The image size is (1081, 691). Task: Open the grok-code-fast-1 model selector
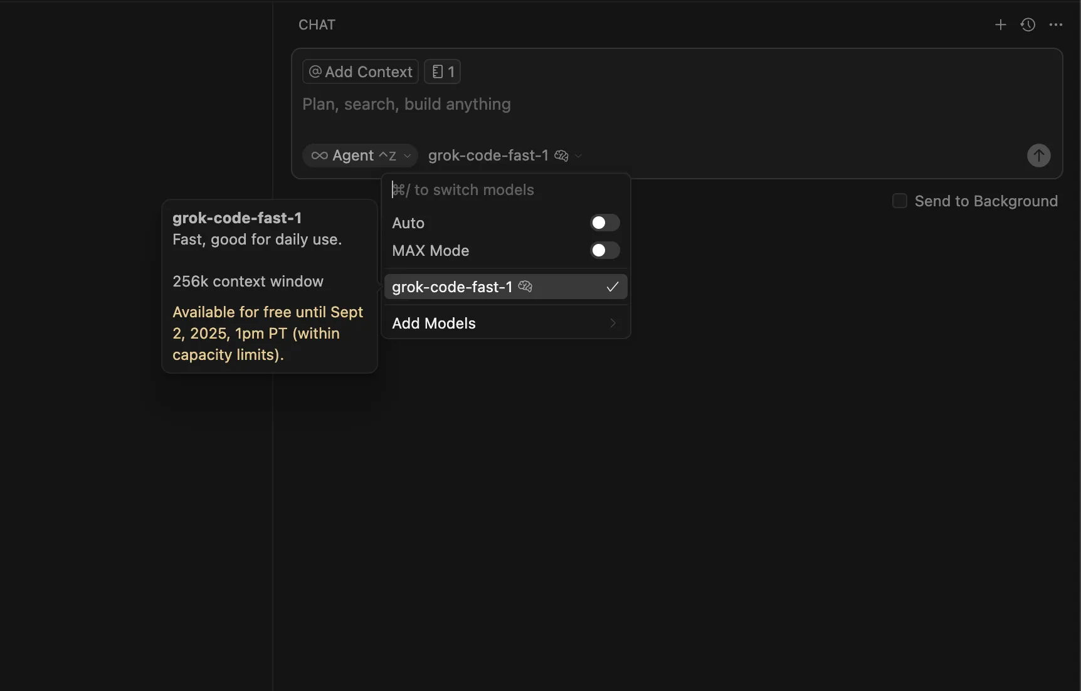(x=505, y=156)
